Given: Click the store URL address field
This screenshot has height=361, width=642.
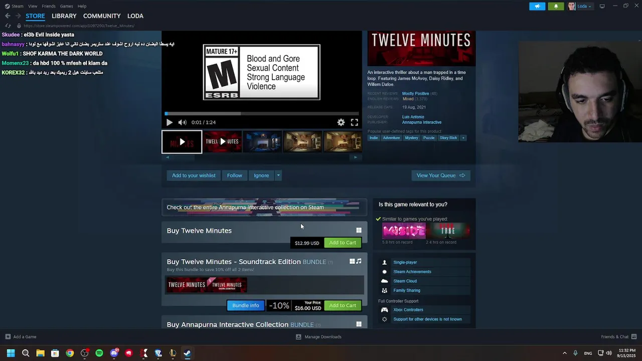Looking at the screenshot, I should (79, 26).
